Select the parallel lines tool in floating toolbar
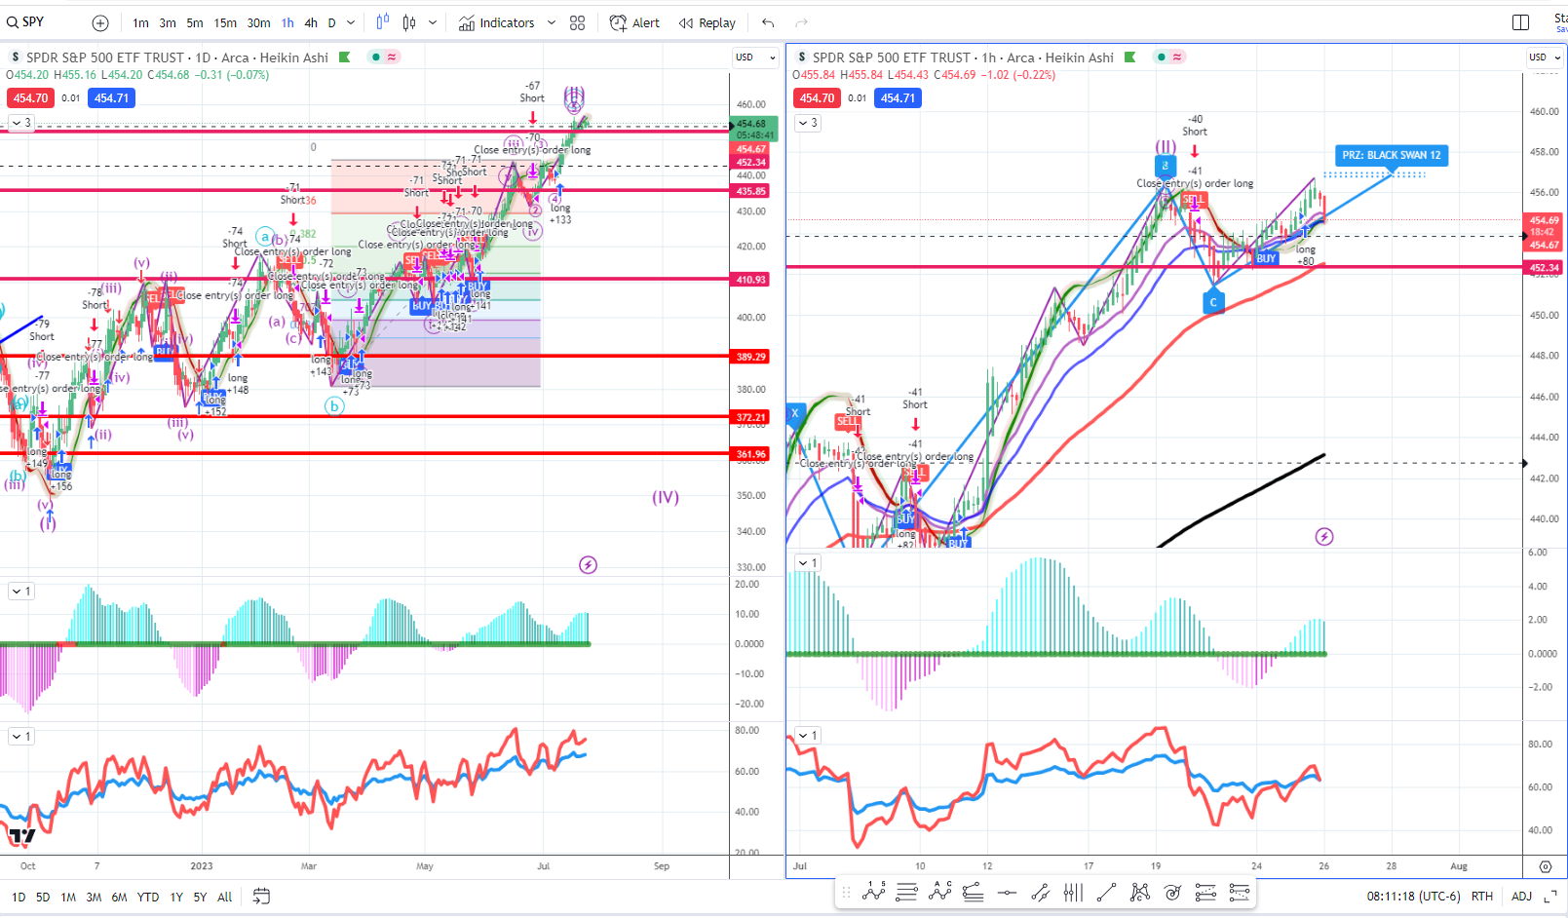Screen dimensions: 1568x918 [906, 892]
